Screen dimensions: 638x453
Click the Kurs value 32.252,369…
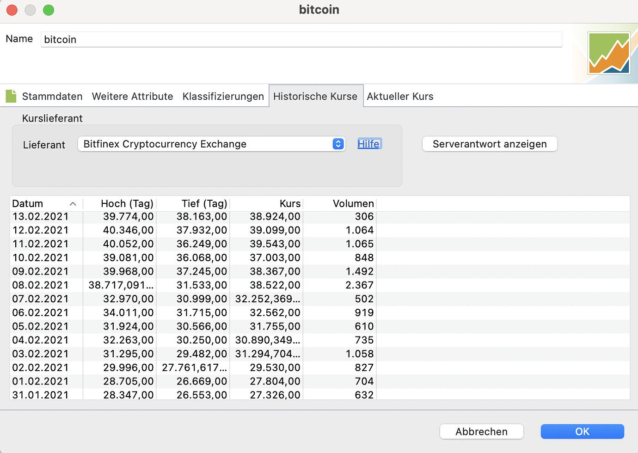click(x=268, y=299)
